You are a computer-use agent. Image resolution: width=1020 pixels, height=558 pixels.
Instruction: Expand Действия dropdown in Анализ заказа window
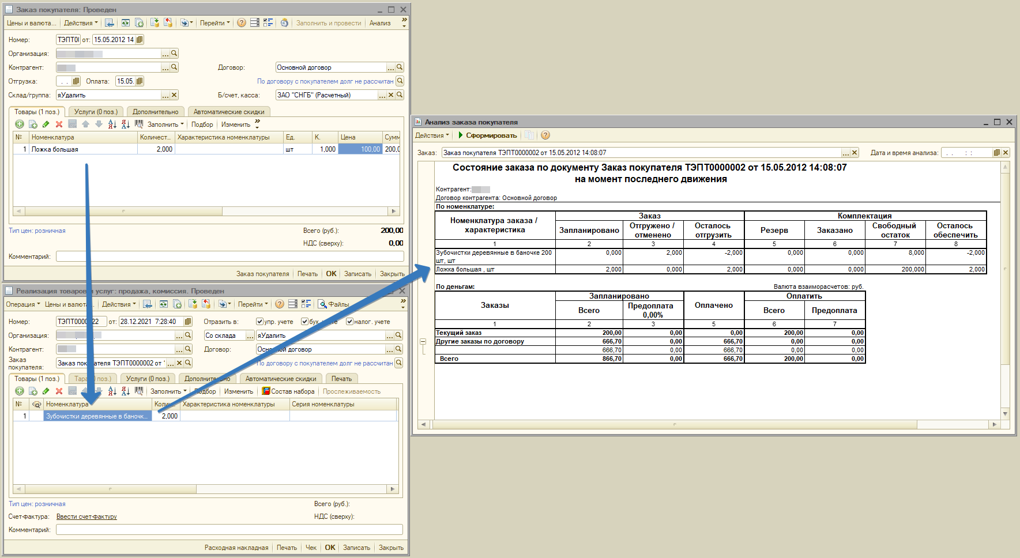click(432, 135)
